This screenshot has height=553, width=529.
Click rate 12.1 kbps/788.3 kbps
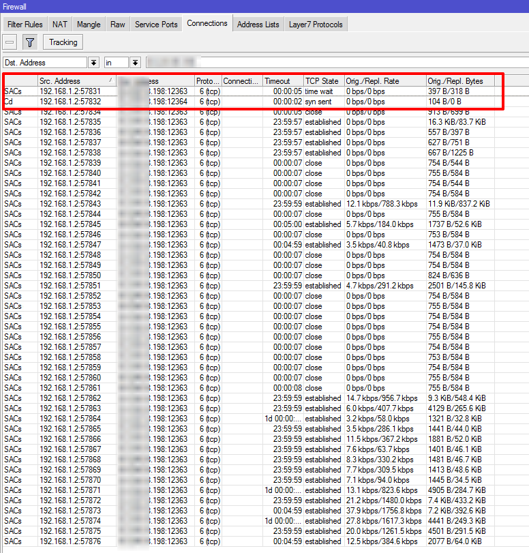(x=382, y=204)
